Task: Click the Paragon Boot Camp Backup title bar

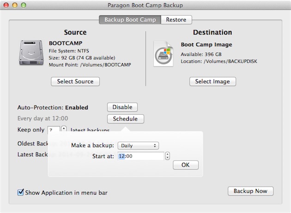Action: pyautogui.click(x=145, y=5)
